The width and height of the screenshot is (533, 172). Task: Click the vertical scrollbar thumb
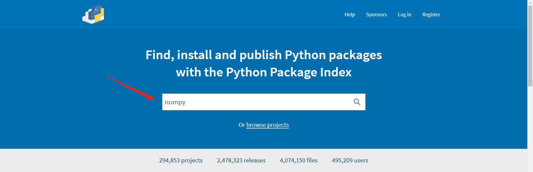pyautogui.click(x=530, y=46)
